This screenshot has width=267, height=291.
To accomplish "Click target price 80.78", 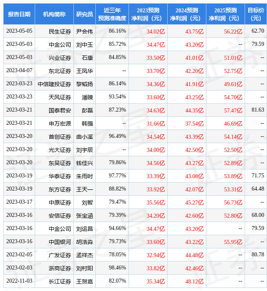I will tap(258, 255).
